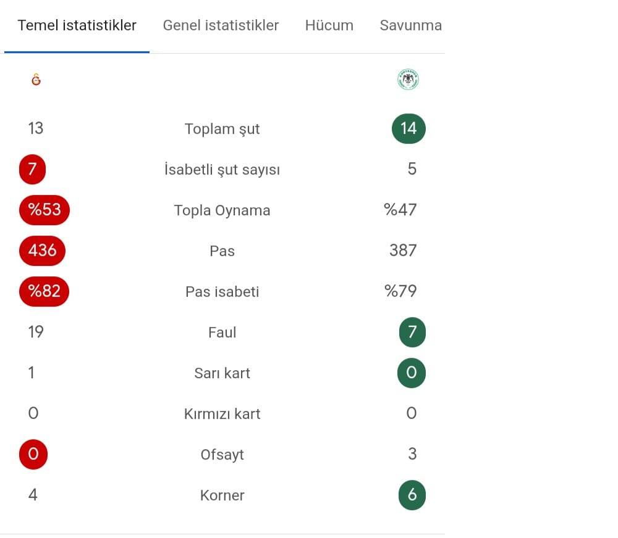Tap the green 6 corners badge

(x=412, y=495)
